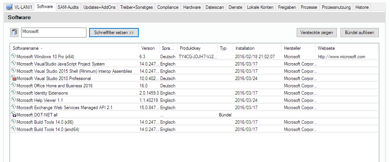The image size is (390, 162).
Task: Select Microsoft Office Home and Business 2016
Action: coord(194,85)
